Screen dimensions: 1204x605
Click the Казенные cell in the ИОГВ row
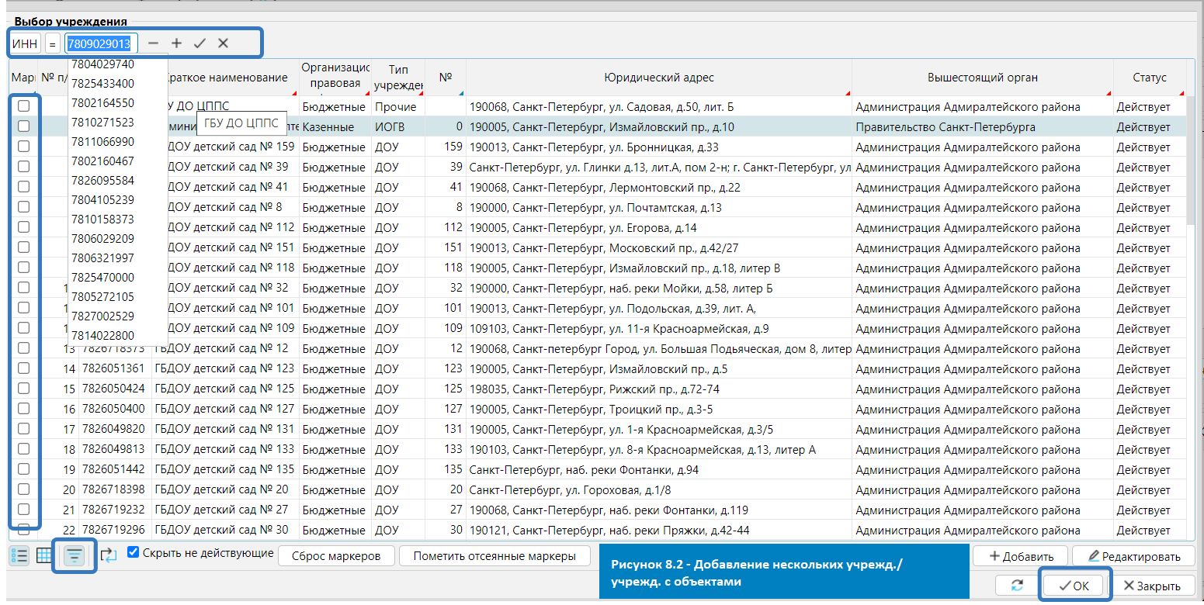tap(335, 126)
